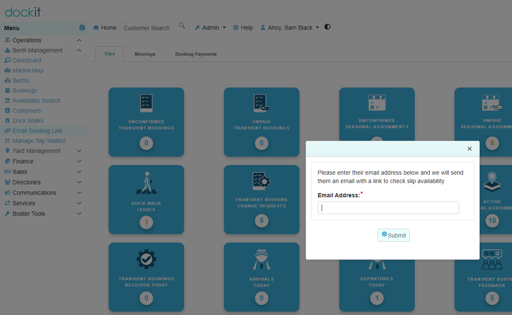Click the Customer Search magnifier icon
This screenshot has height=315, width=512.
point(182,26)
